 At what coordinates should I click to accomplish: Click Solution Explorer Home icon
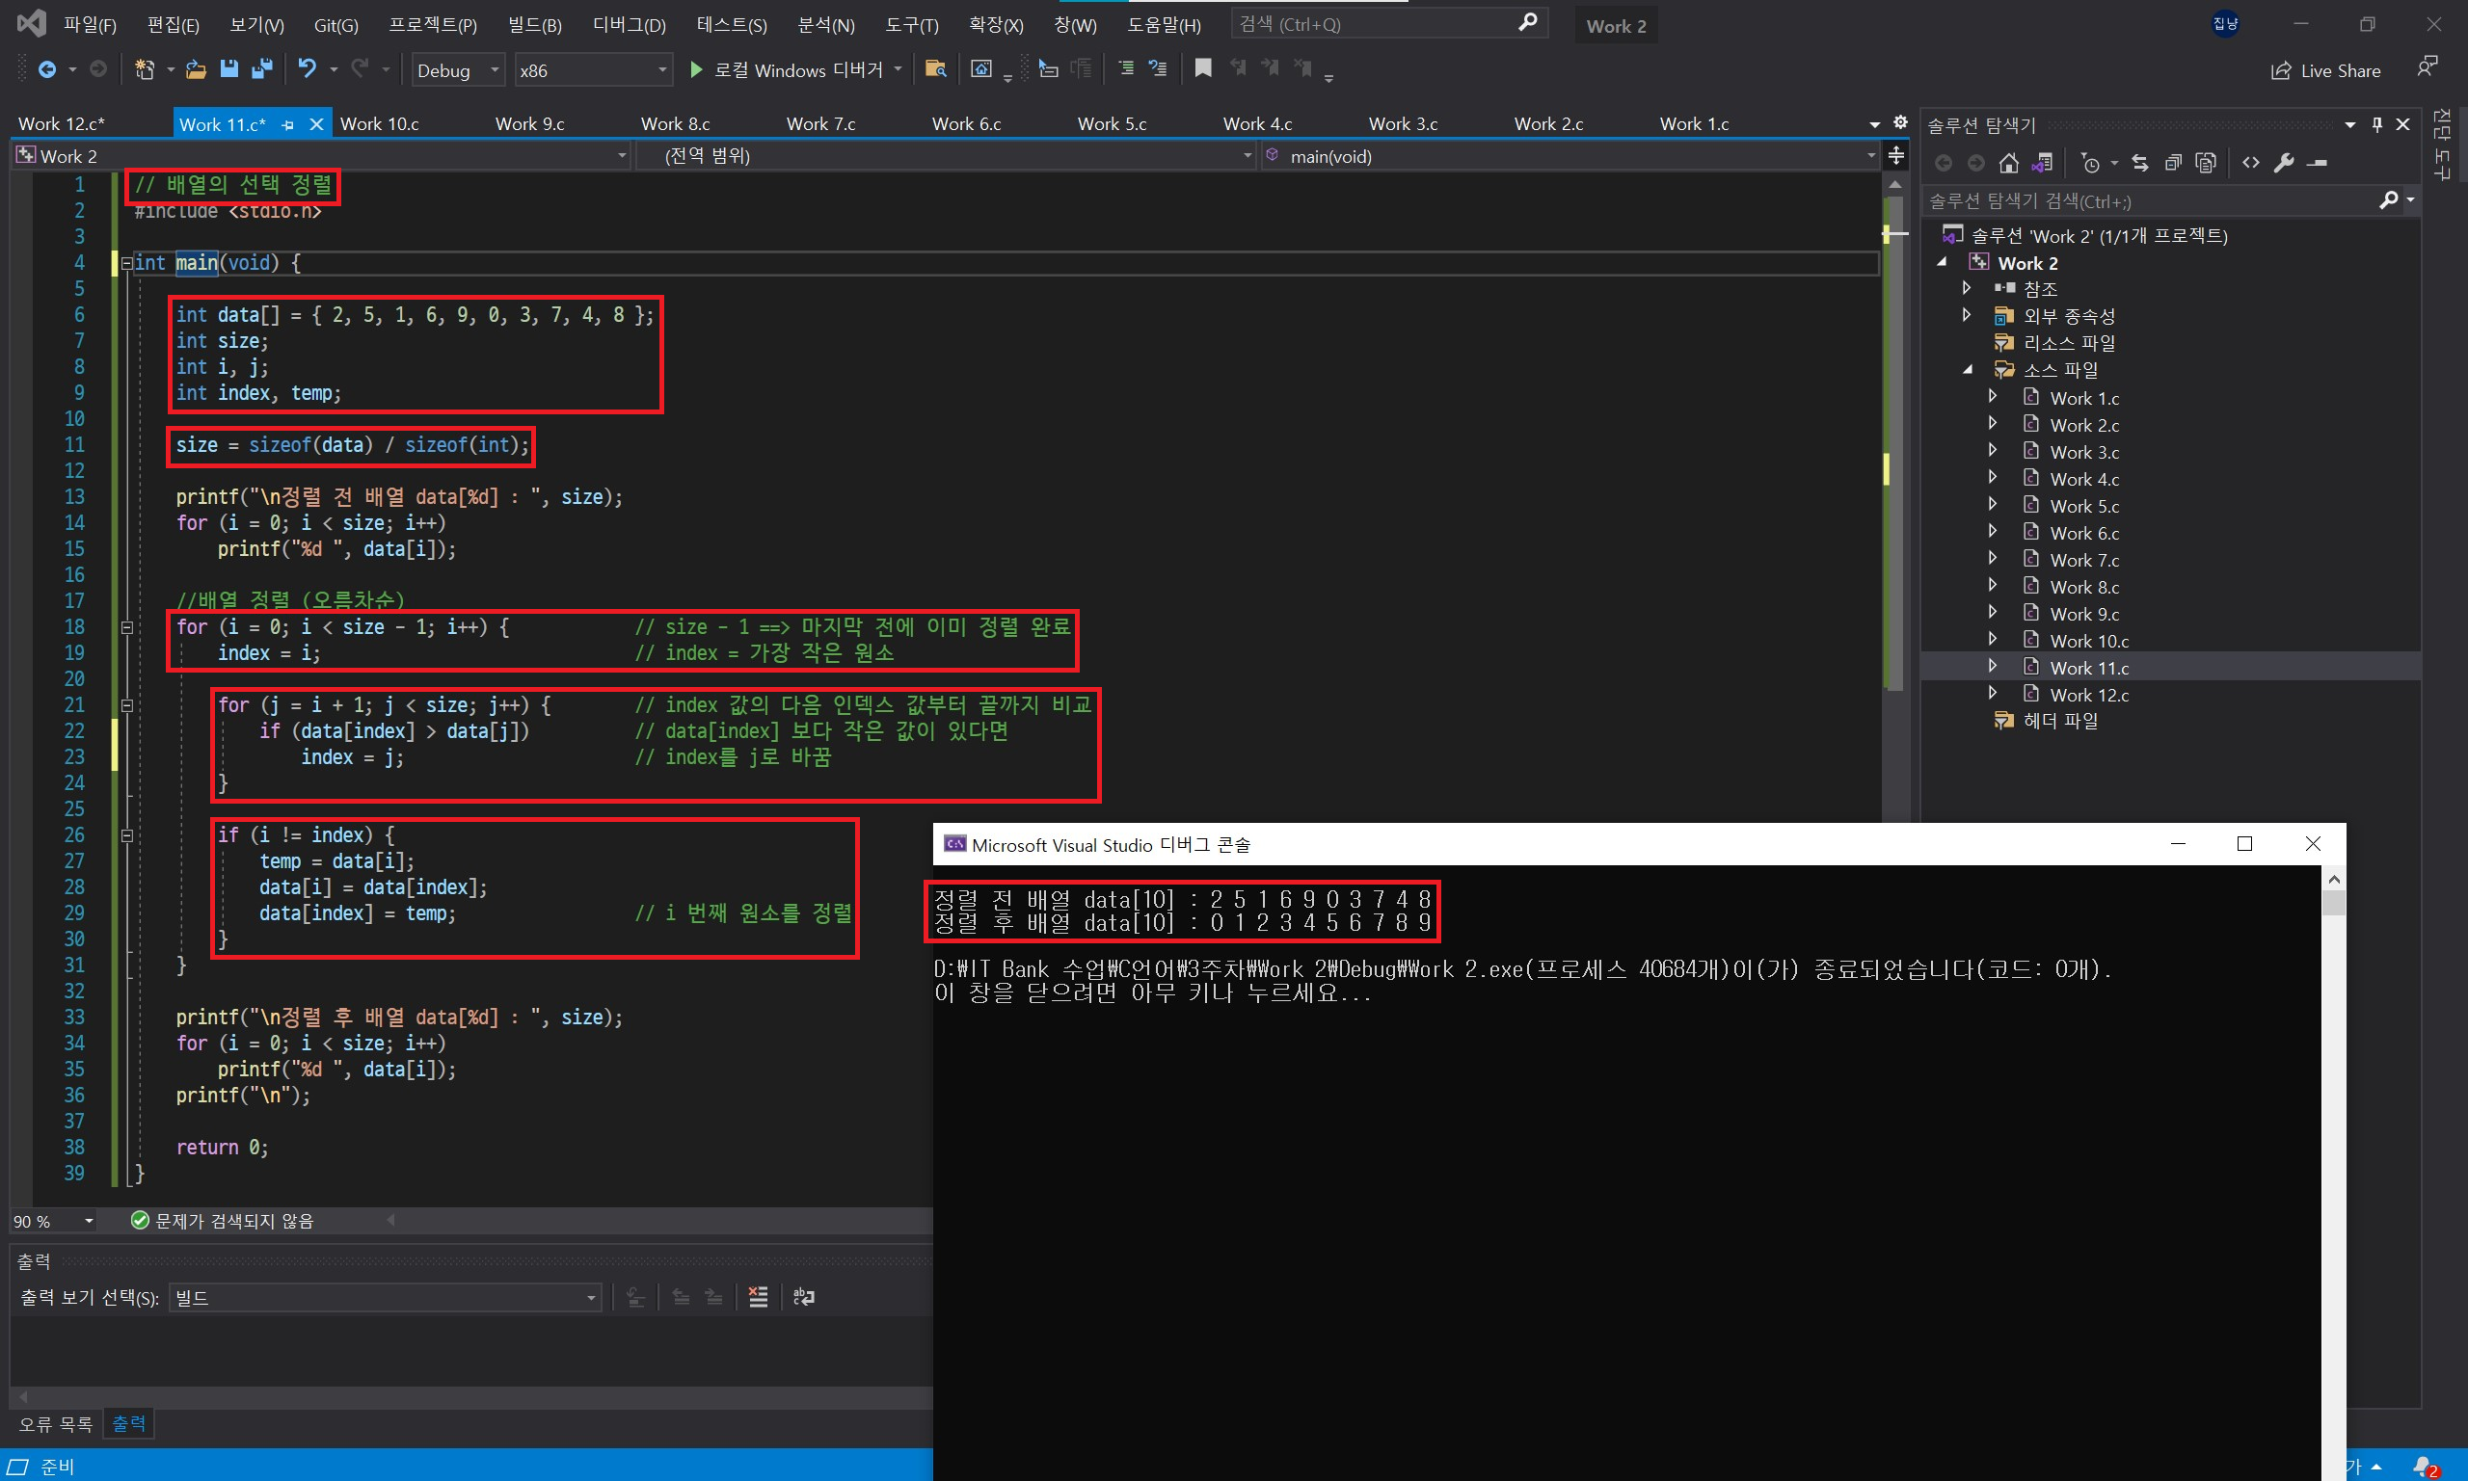click(2009, 163)
